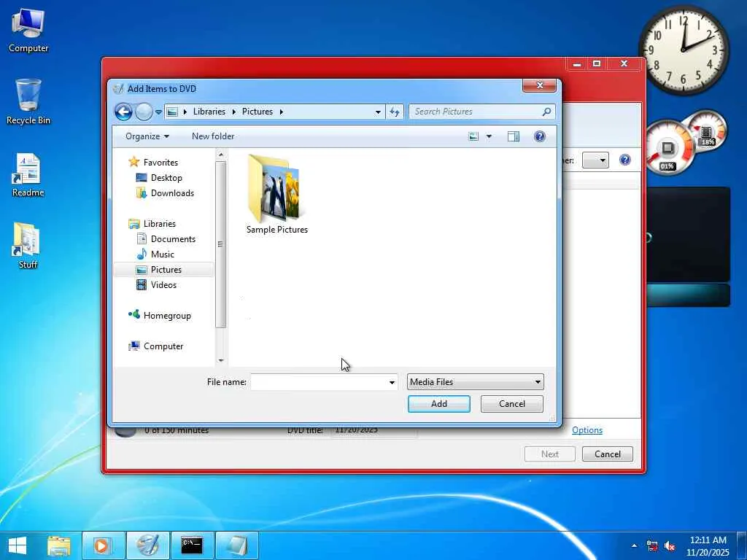The height and width of the screenshot is (560, 747).
Task: Click the notepad-like taskbar icon
Action: coord(237,545)
